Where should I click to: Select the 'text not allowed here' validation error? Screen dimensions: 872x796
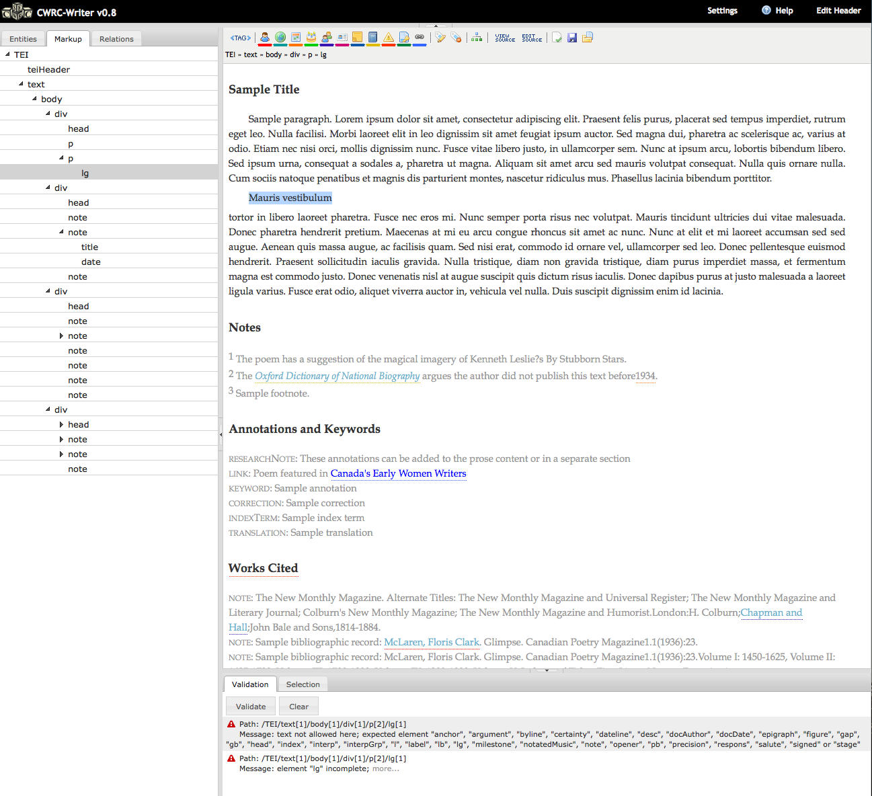[x=547, y=734]
